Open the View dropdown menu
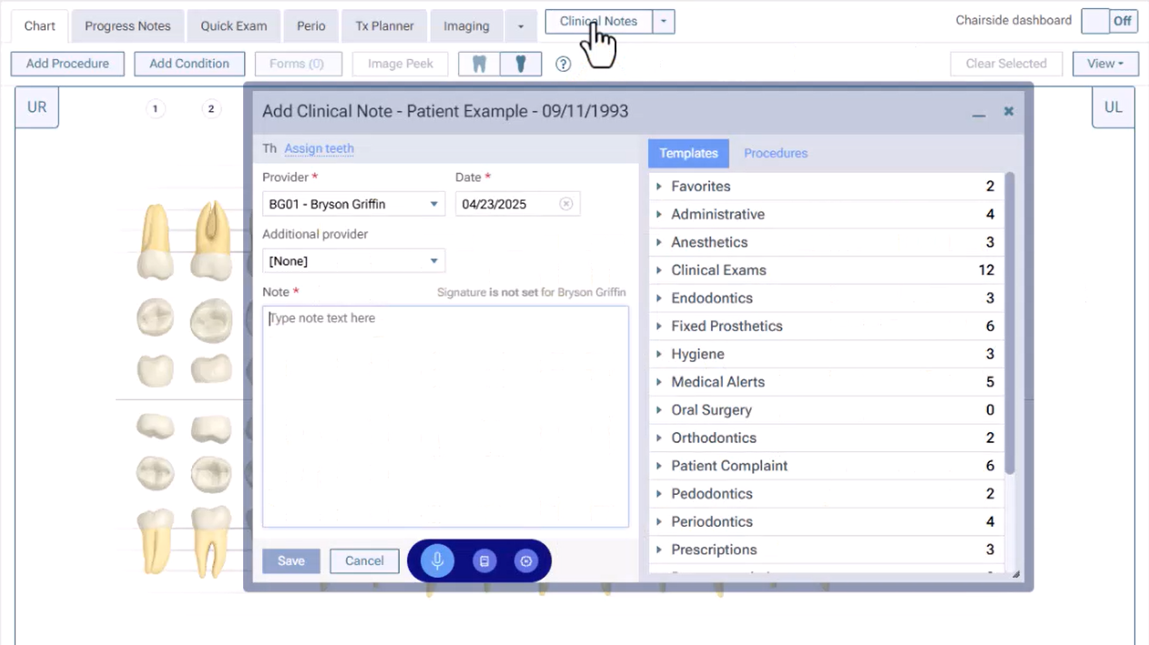The image size is (1149, 645). tap(1105, 64)
